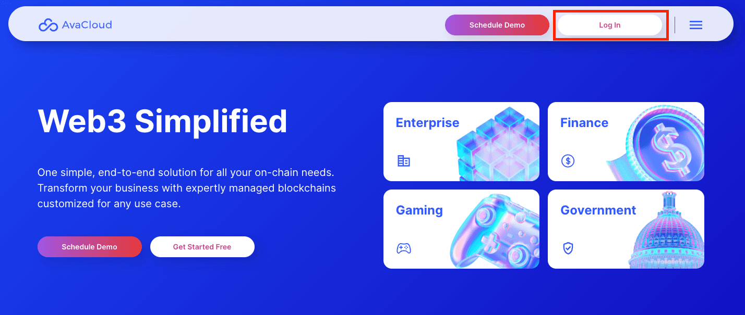
Task: Open the hamburger menu icon
Action: coord(695,25)
